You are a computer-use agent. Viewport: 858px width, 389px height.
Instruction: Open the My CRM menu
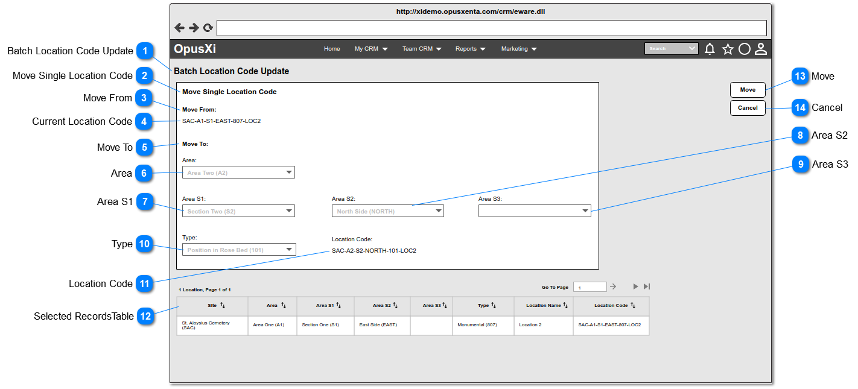click(371, 49)
